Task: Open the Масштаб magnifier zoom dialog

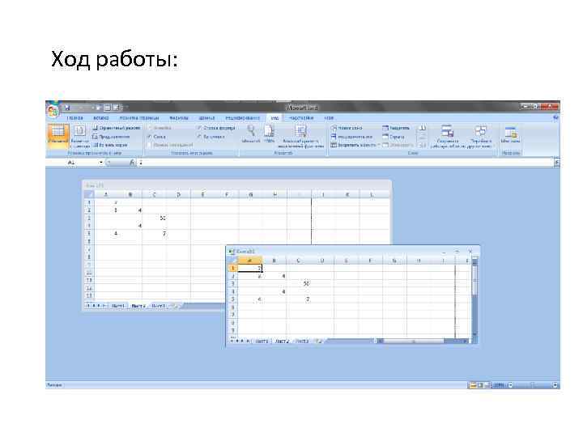Action: (x=251, y=134)
